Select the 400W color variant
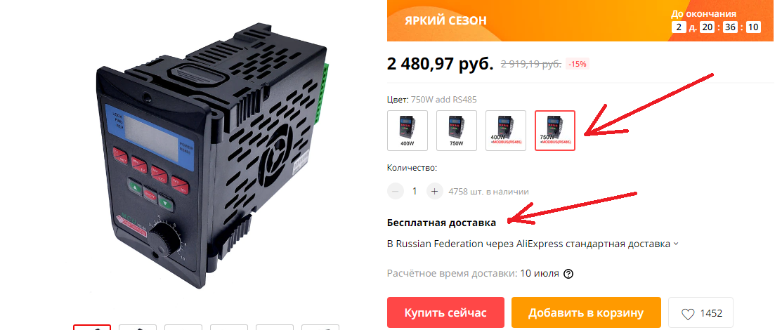Screen dimensions: 782x330 click(x=407, y=130)
